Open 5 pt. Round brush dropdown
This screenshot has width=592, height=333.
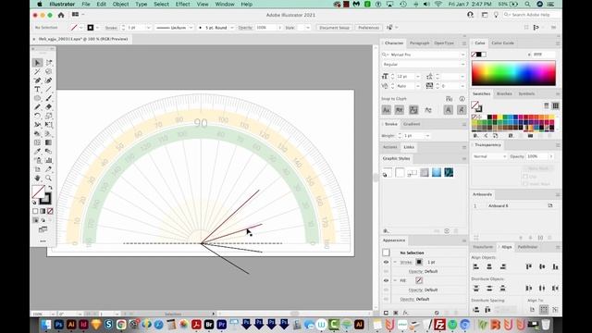(x=232, y=28)
